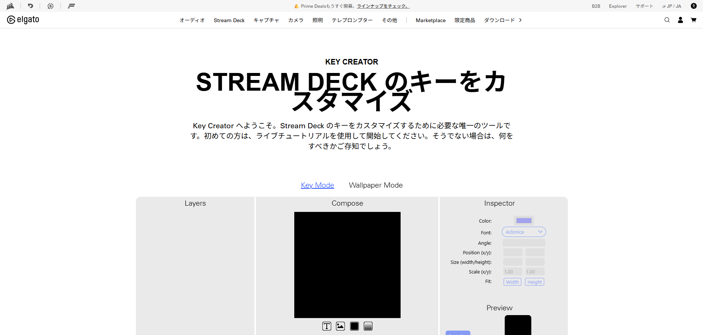Viewport: 703px width, 335px height.
Task: Open the account profile icon
Action: tap(680, 20)
